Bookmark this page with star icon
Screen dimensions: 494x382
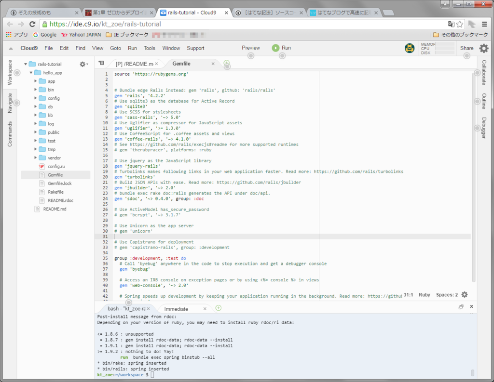(460, 24)
